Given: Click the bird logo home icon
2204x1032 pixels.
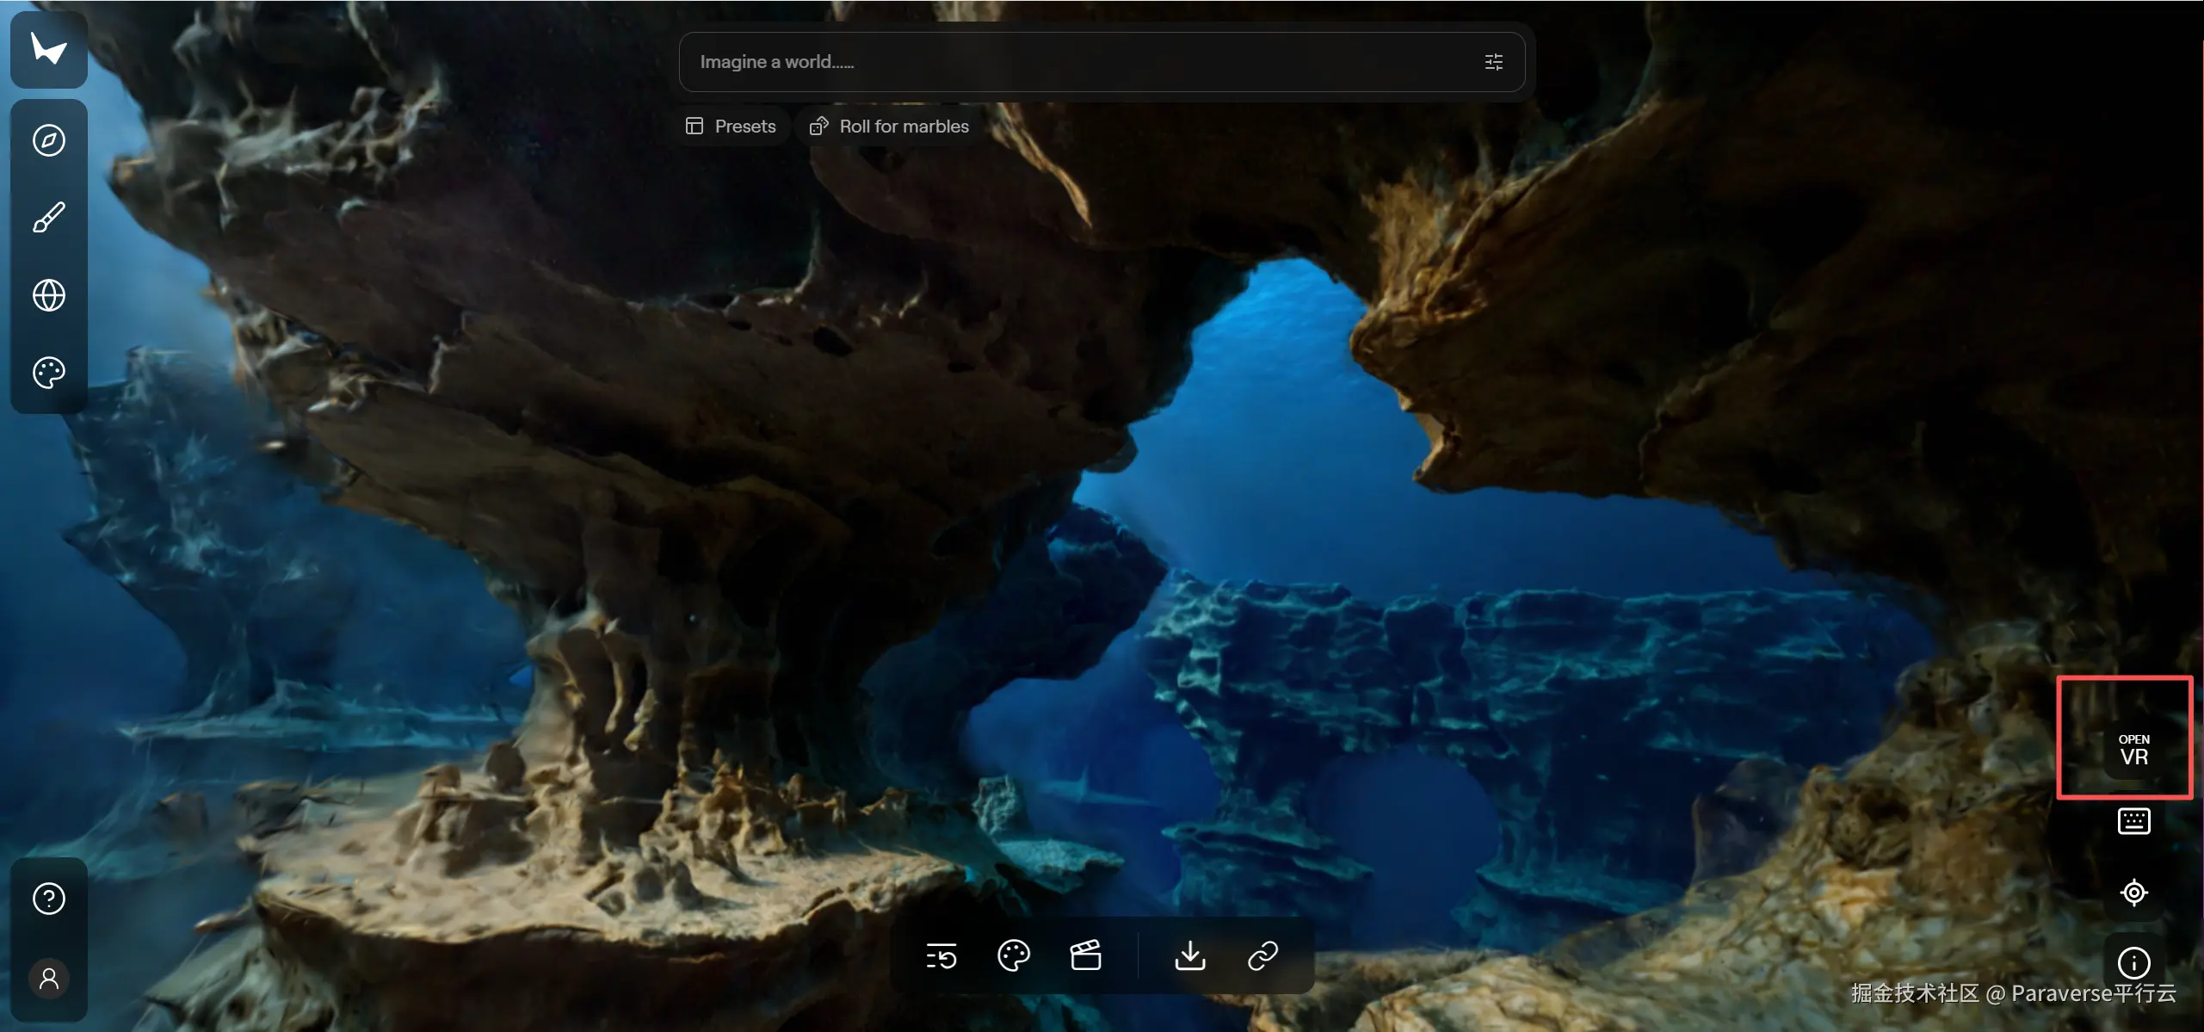Looking at the screenshot, I should click(x=48, y=49).
